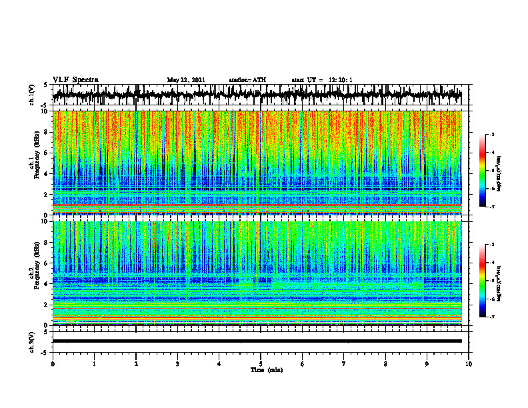Click the "ch.1(V)" waveform axis label

coord(32,95)
